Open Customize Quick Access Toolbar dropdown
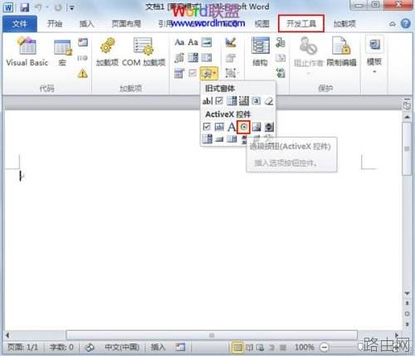This screenshot has height=356, width=415. (x=71, y=7)
